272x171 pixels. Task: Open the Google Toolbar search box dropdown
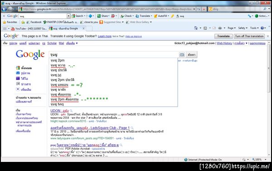(x=68, y=16)
